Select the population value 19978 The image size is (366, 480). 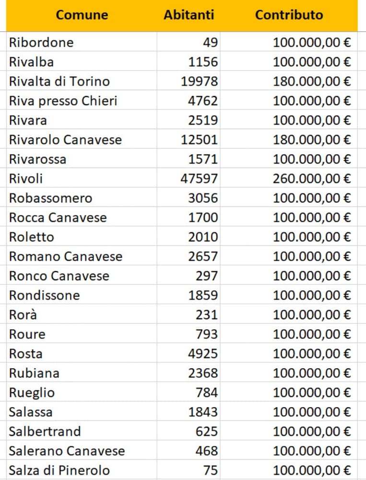click(199, 82)
